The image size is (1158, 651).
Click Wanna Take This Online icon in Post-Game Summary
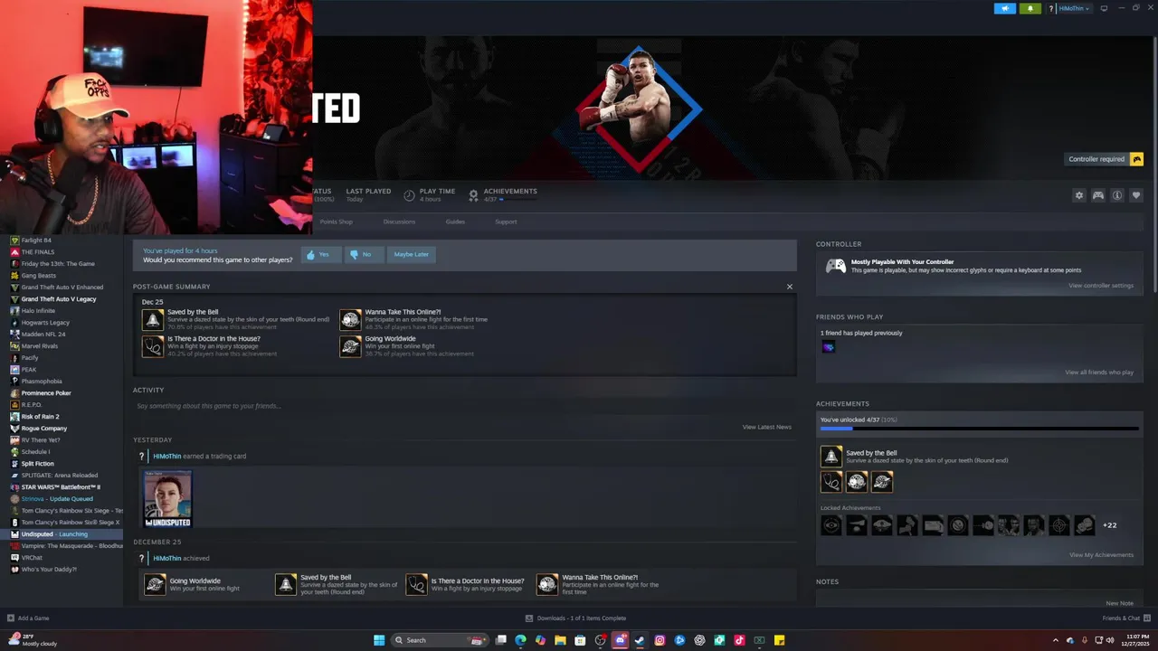coord(350,320)
